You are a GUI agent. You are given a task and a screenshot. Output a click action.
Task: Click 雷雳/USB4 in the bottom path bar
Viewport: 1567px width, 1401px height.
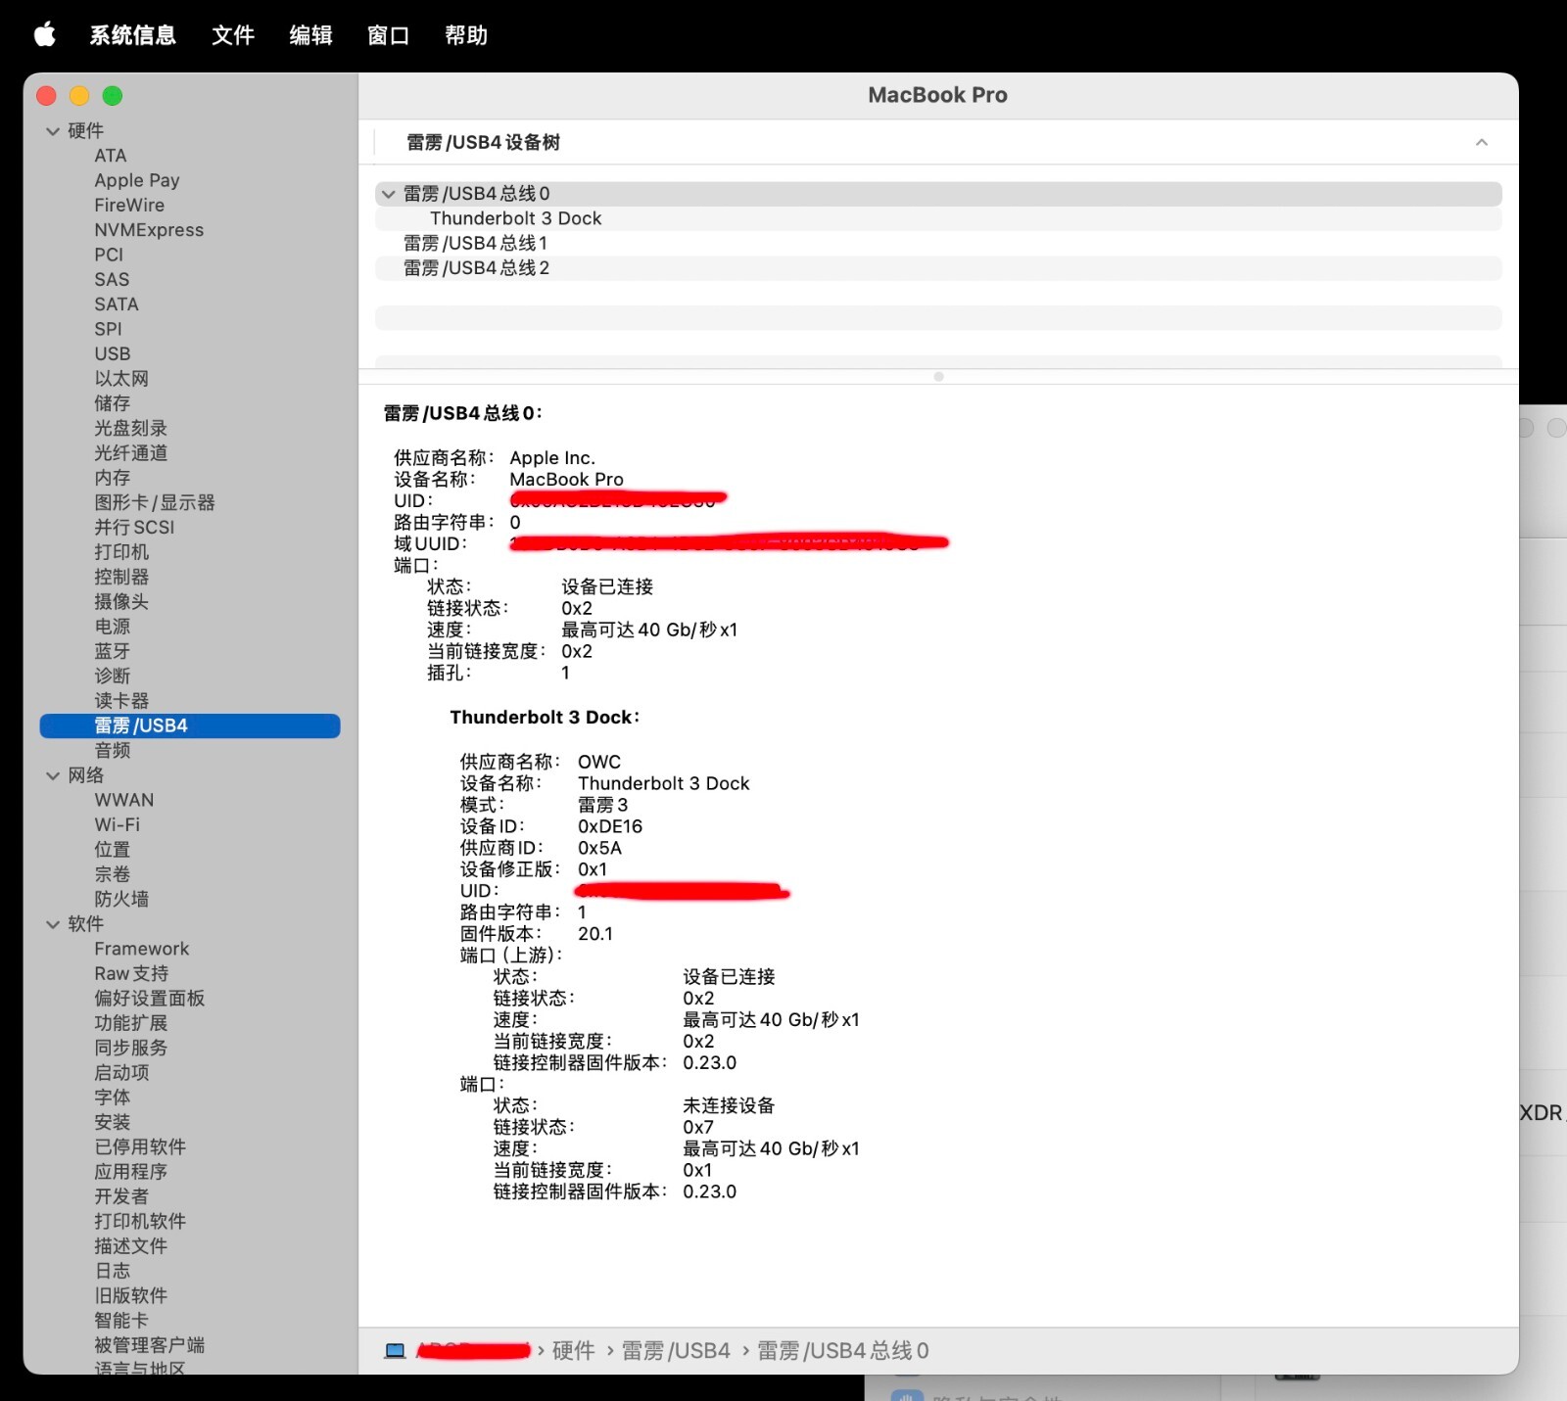coord(676,1351)
